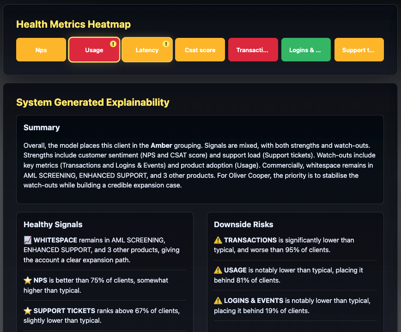The width and height of the screenshot is (401, 332).
Task: Click the warning icon beside LOGINS & EVENTS
Action: coord(217,300)
